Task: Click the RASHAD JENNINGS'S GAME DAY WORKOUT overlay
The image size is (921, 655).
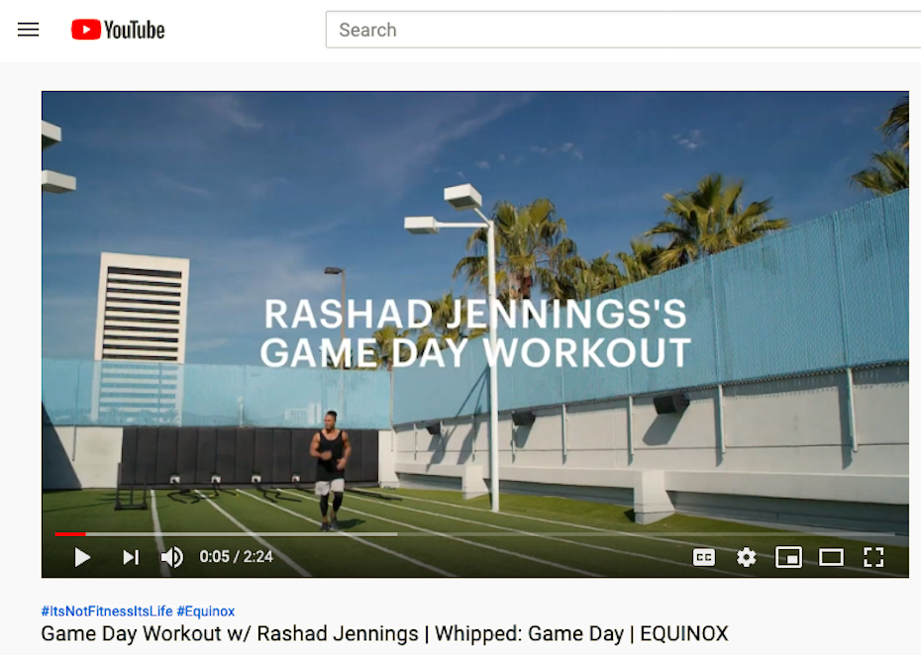Action: coord(475,333)
